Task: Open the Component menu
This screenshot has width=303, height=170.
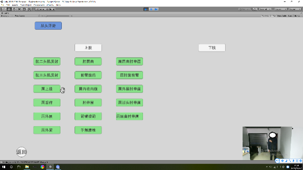Action: (x=39, y=5)
